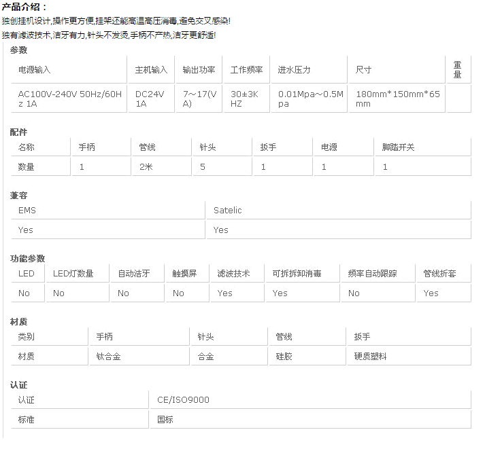Screen dimensions: 485x449
Task: Click the bold 功能参数 section heading
Action: tap(27, 259)
